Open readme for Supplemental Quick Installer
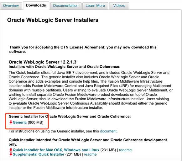Screen dimensions: 182x161 click(x=90, y=154)
